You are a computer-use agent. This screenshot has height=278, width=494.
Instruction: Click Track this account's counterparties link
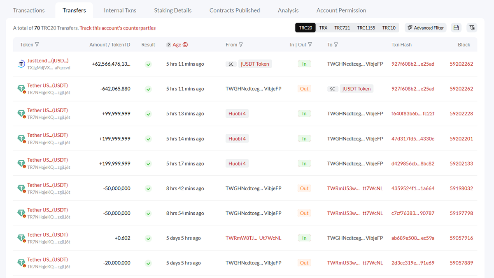click(x=118, y=28)
